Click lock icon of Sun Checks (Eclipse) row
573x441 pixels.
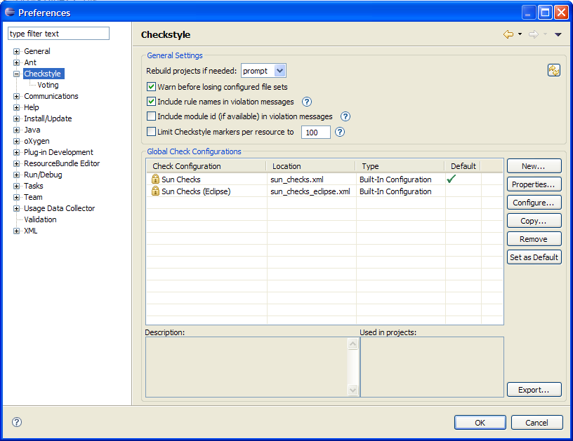155,191
